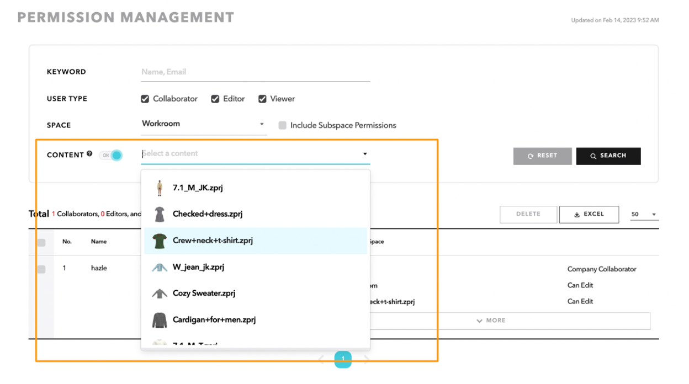
Task: Select Crew+neck+t-shirt.zprj from the content list
Action: (215, 240)
